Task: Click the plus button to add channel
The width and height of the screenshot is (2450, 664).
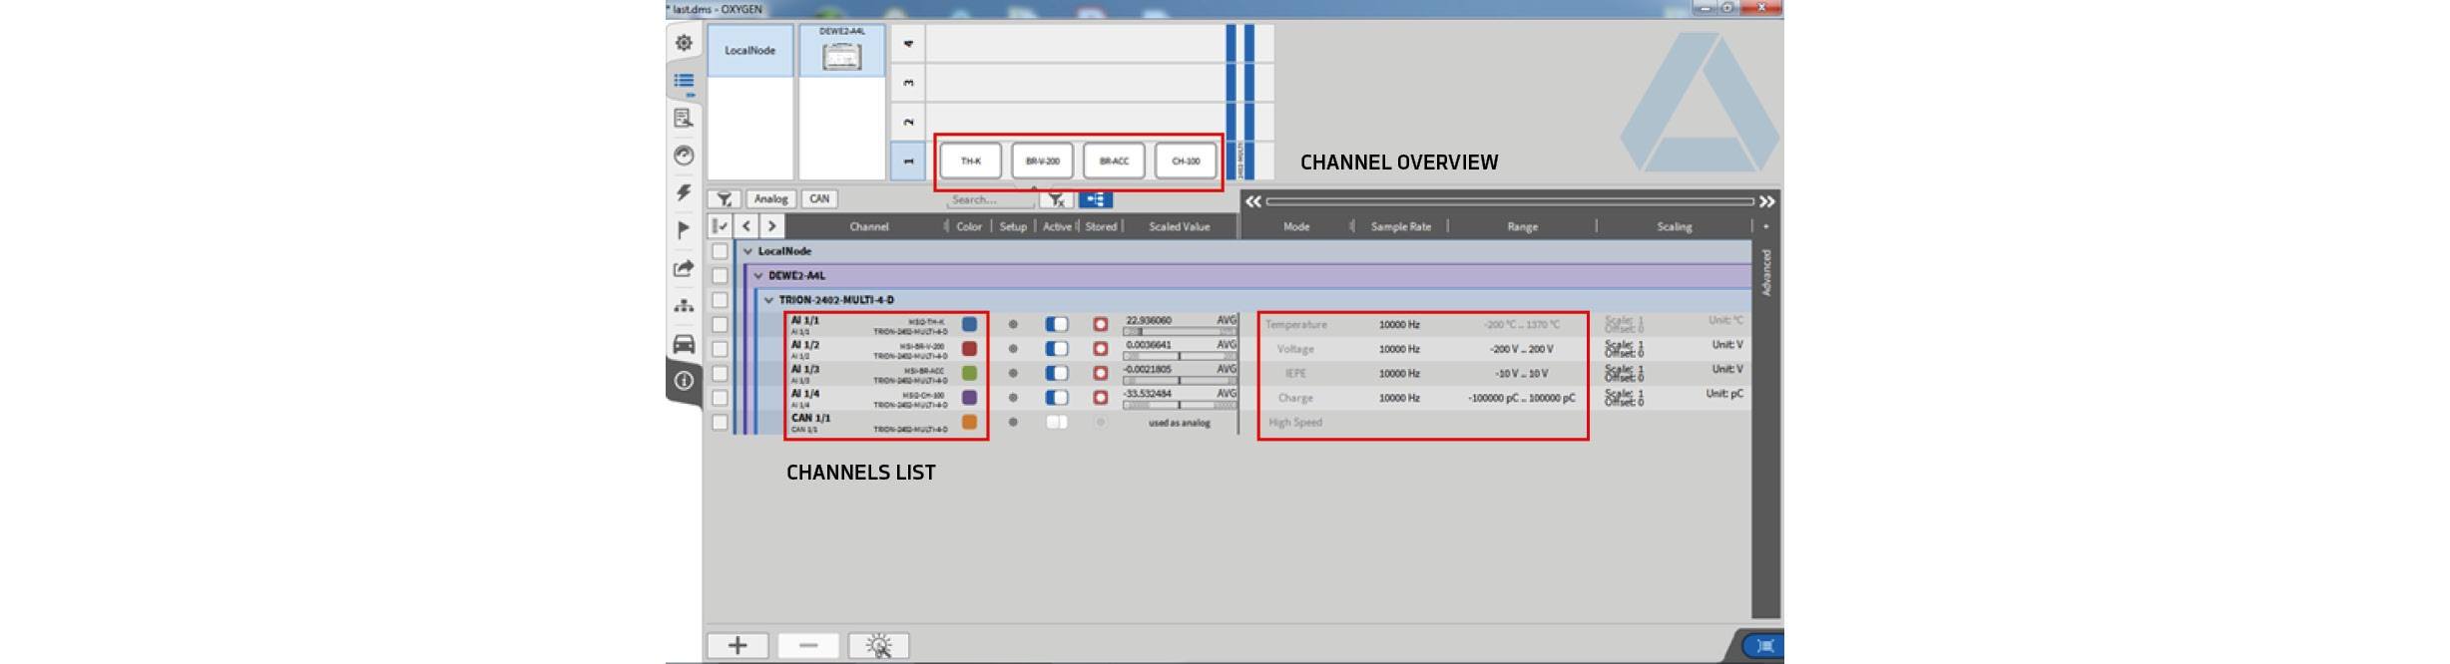Action: point(737,645)
